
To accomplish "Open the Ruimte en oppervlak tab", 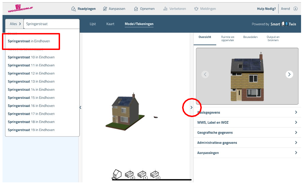I will coord(227,39).
